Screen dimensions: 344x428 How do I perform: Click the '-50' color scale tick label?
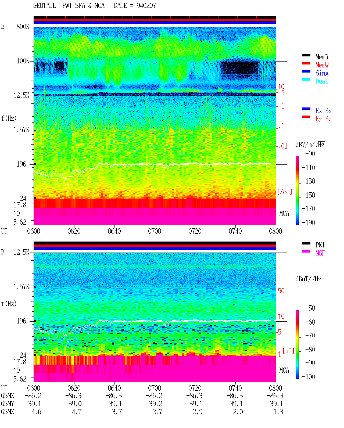coord(310,308)
